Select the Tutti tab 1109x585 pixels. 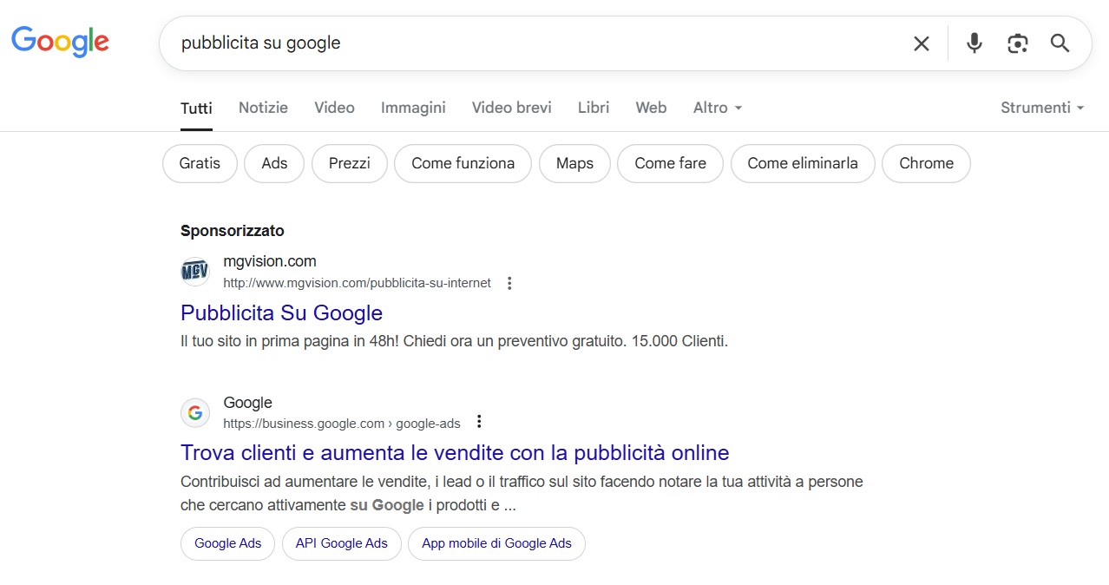coord(196,108)
